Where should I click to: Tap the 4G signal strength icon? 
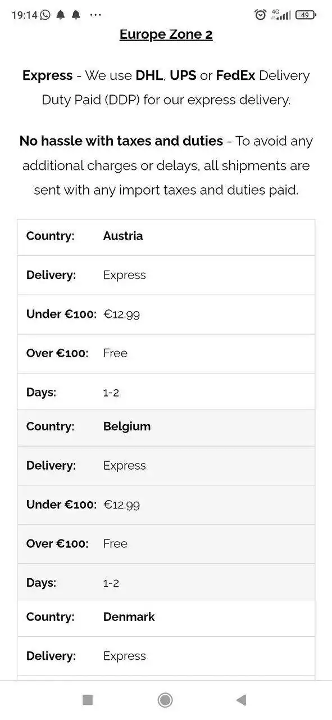pos(281,15)
